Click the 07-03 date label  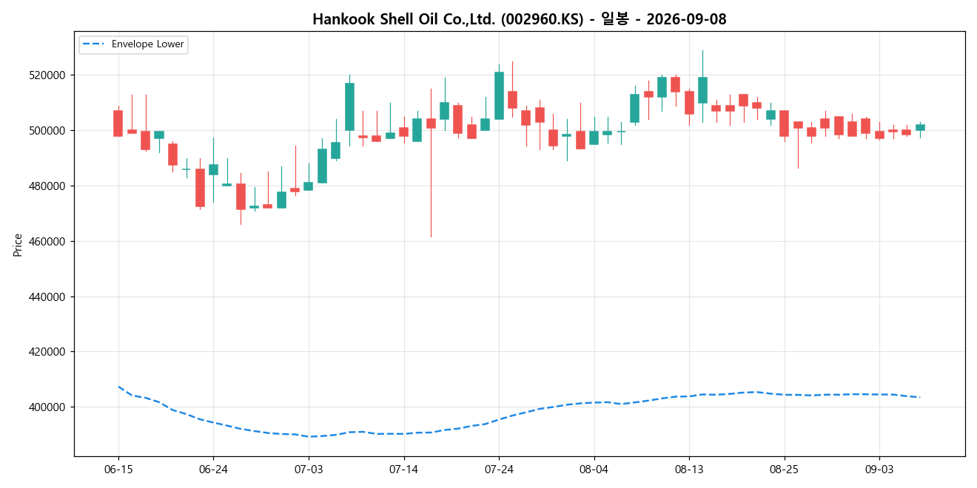coord(309,470)
